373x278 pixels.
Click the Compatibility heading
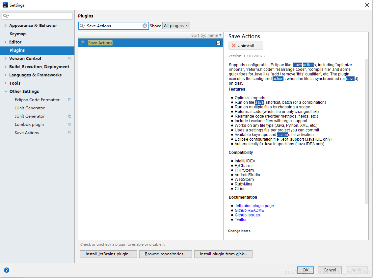pyautogui.click(x=241, y=153)
